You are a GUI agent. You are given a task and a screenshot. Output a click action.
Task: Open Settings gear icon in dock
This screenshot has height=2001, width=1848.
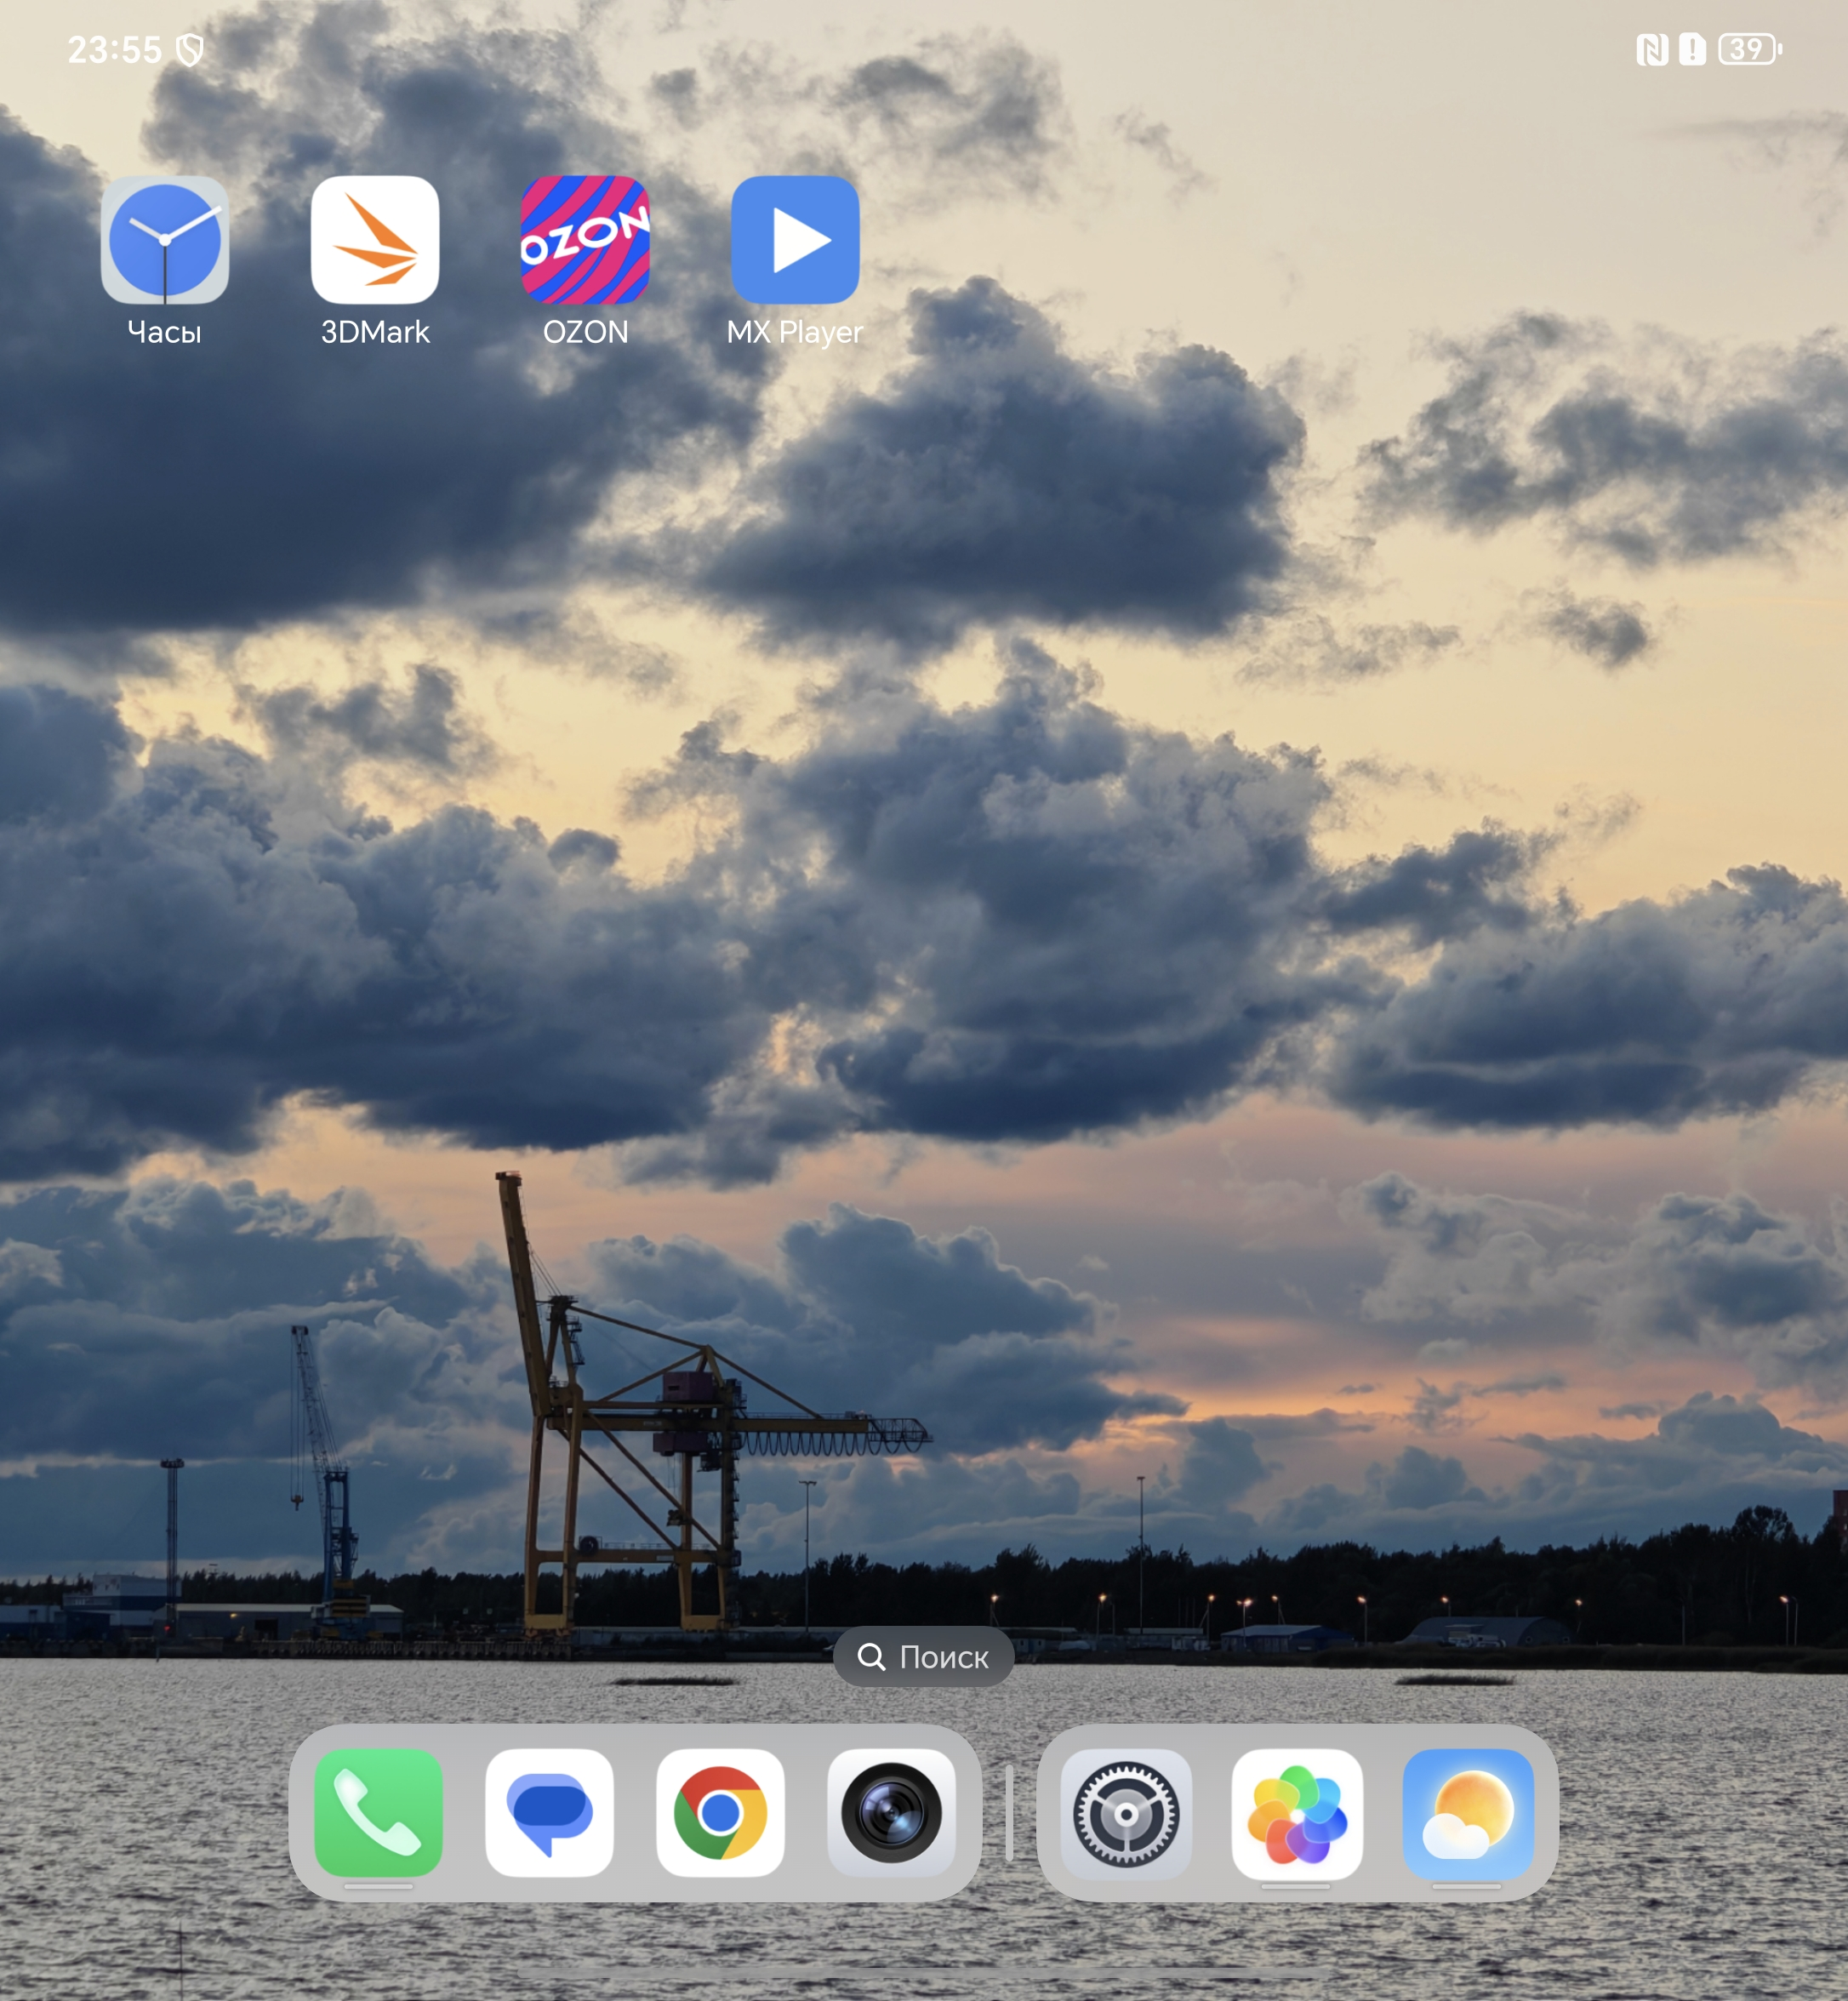click(1126, 1813)
